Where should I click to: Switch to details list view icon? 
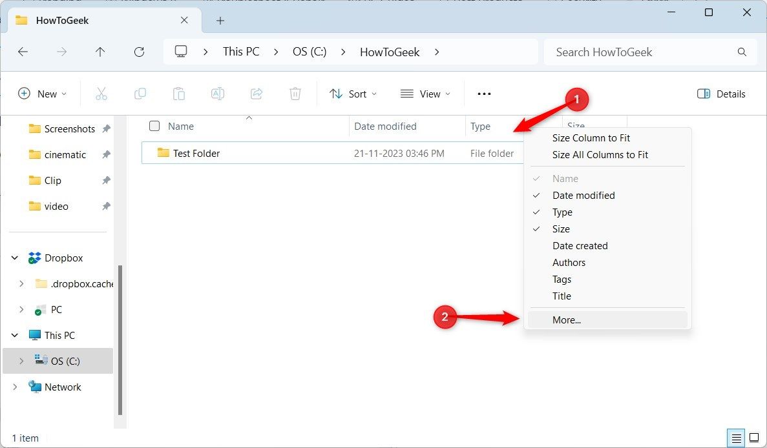click(x=736, y=438)
